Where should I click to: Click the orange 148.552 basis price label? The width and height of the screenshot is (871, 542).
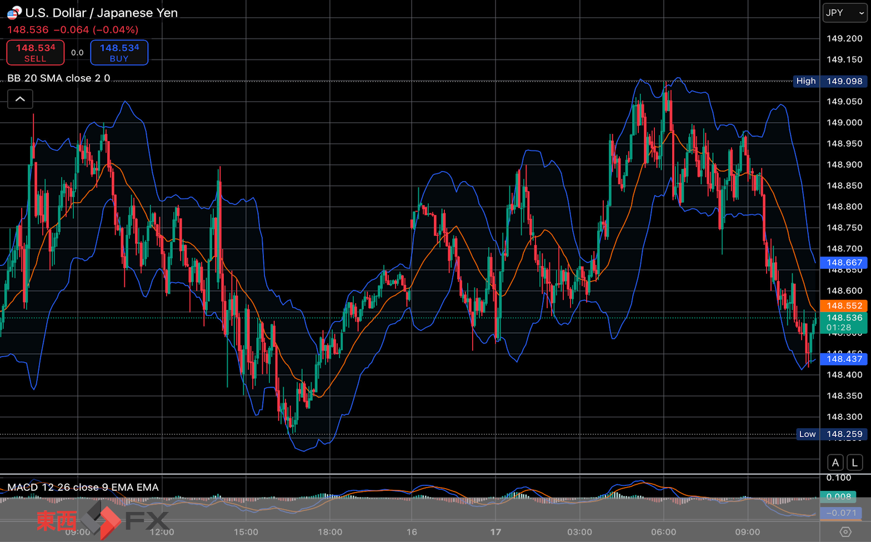coord(844,306)
